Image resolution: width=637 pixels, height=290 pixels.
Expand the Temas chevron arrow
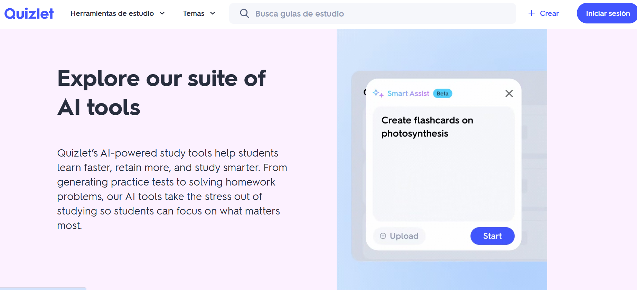[x=213, y=13]
